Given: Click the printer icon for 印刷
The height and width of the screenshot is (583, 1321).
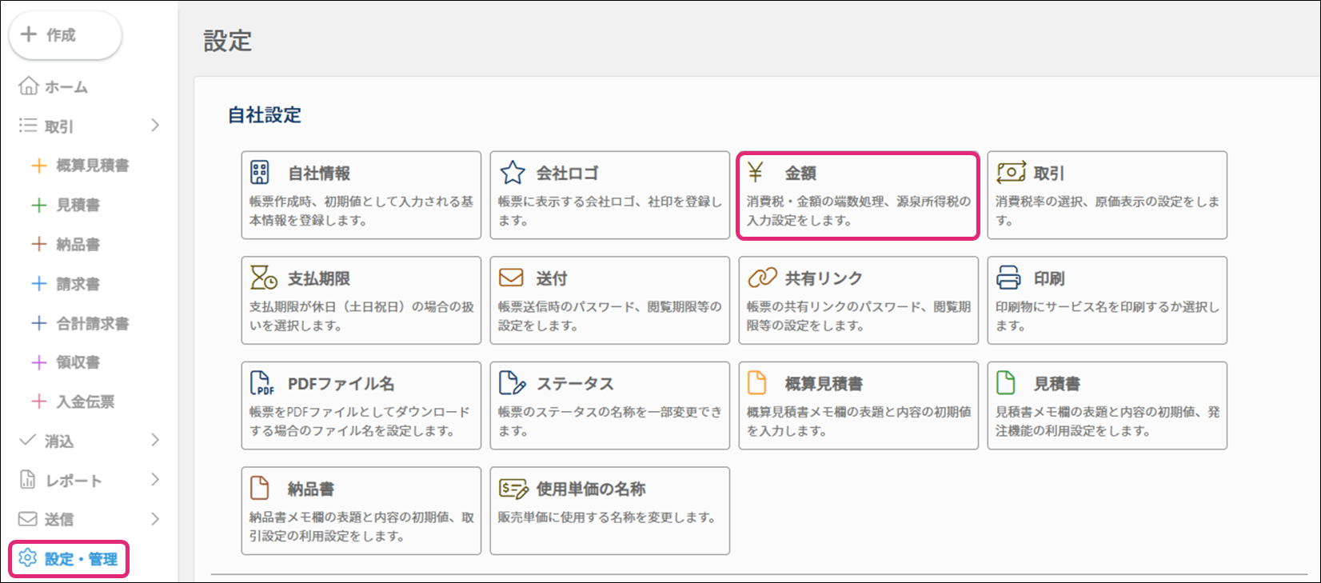Looking at the screenshot, I should pos(1008,278).
